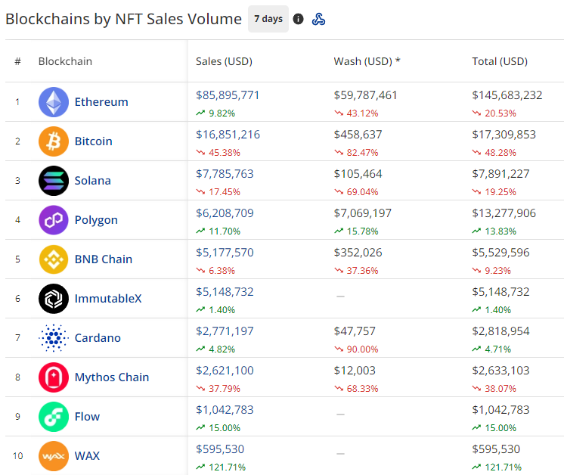564x475 pixels.
Task: Click Cardano wash change 90.00%
Action: pos(356,349)
